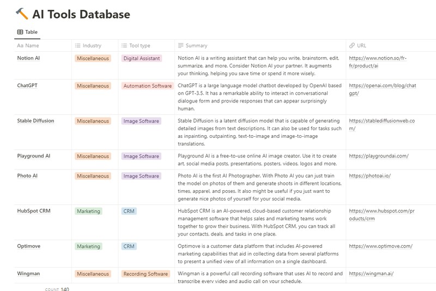Open the ChatGPT row page
Viewport: 436px width, 291px height.
point(27,86)
